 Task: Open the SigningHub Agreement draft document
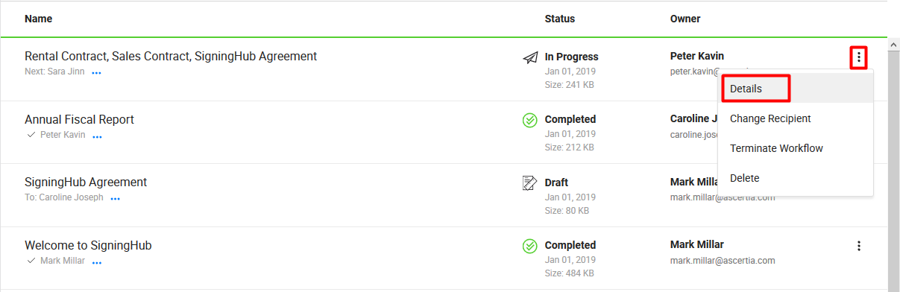tap(86, 182)
